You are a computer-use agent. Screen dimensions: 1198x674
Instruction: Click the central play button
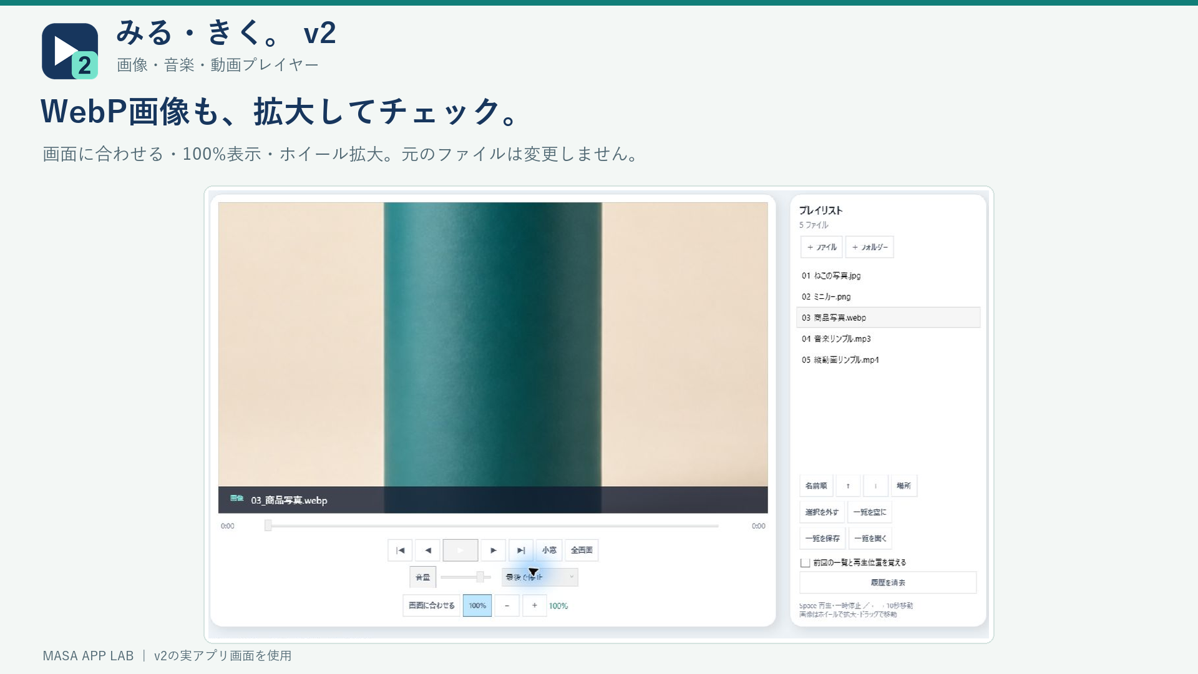[460, 550]
